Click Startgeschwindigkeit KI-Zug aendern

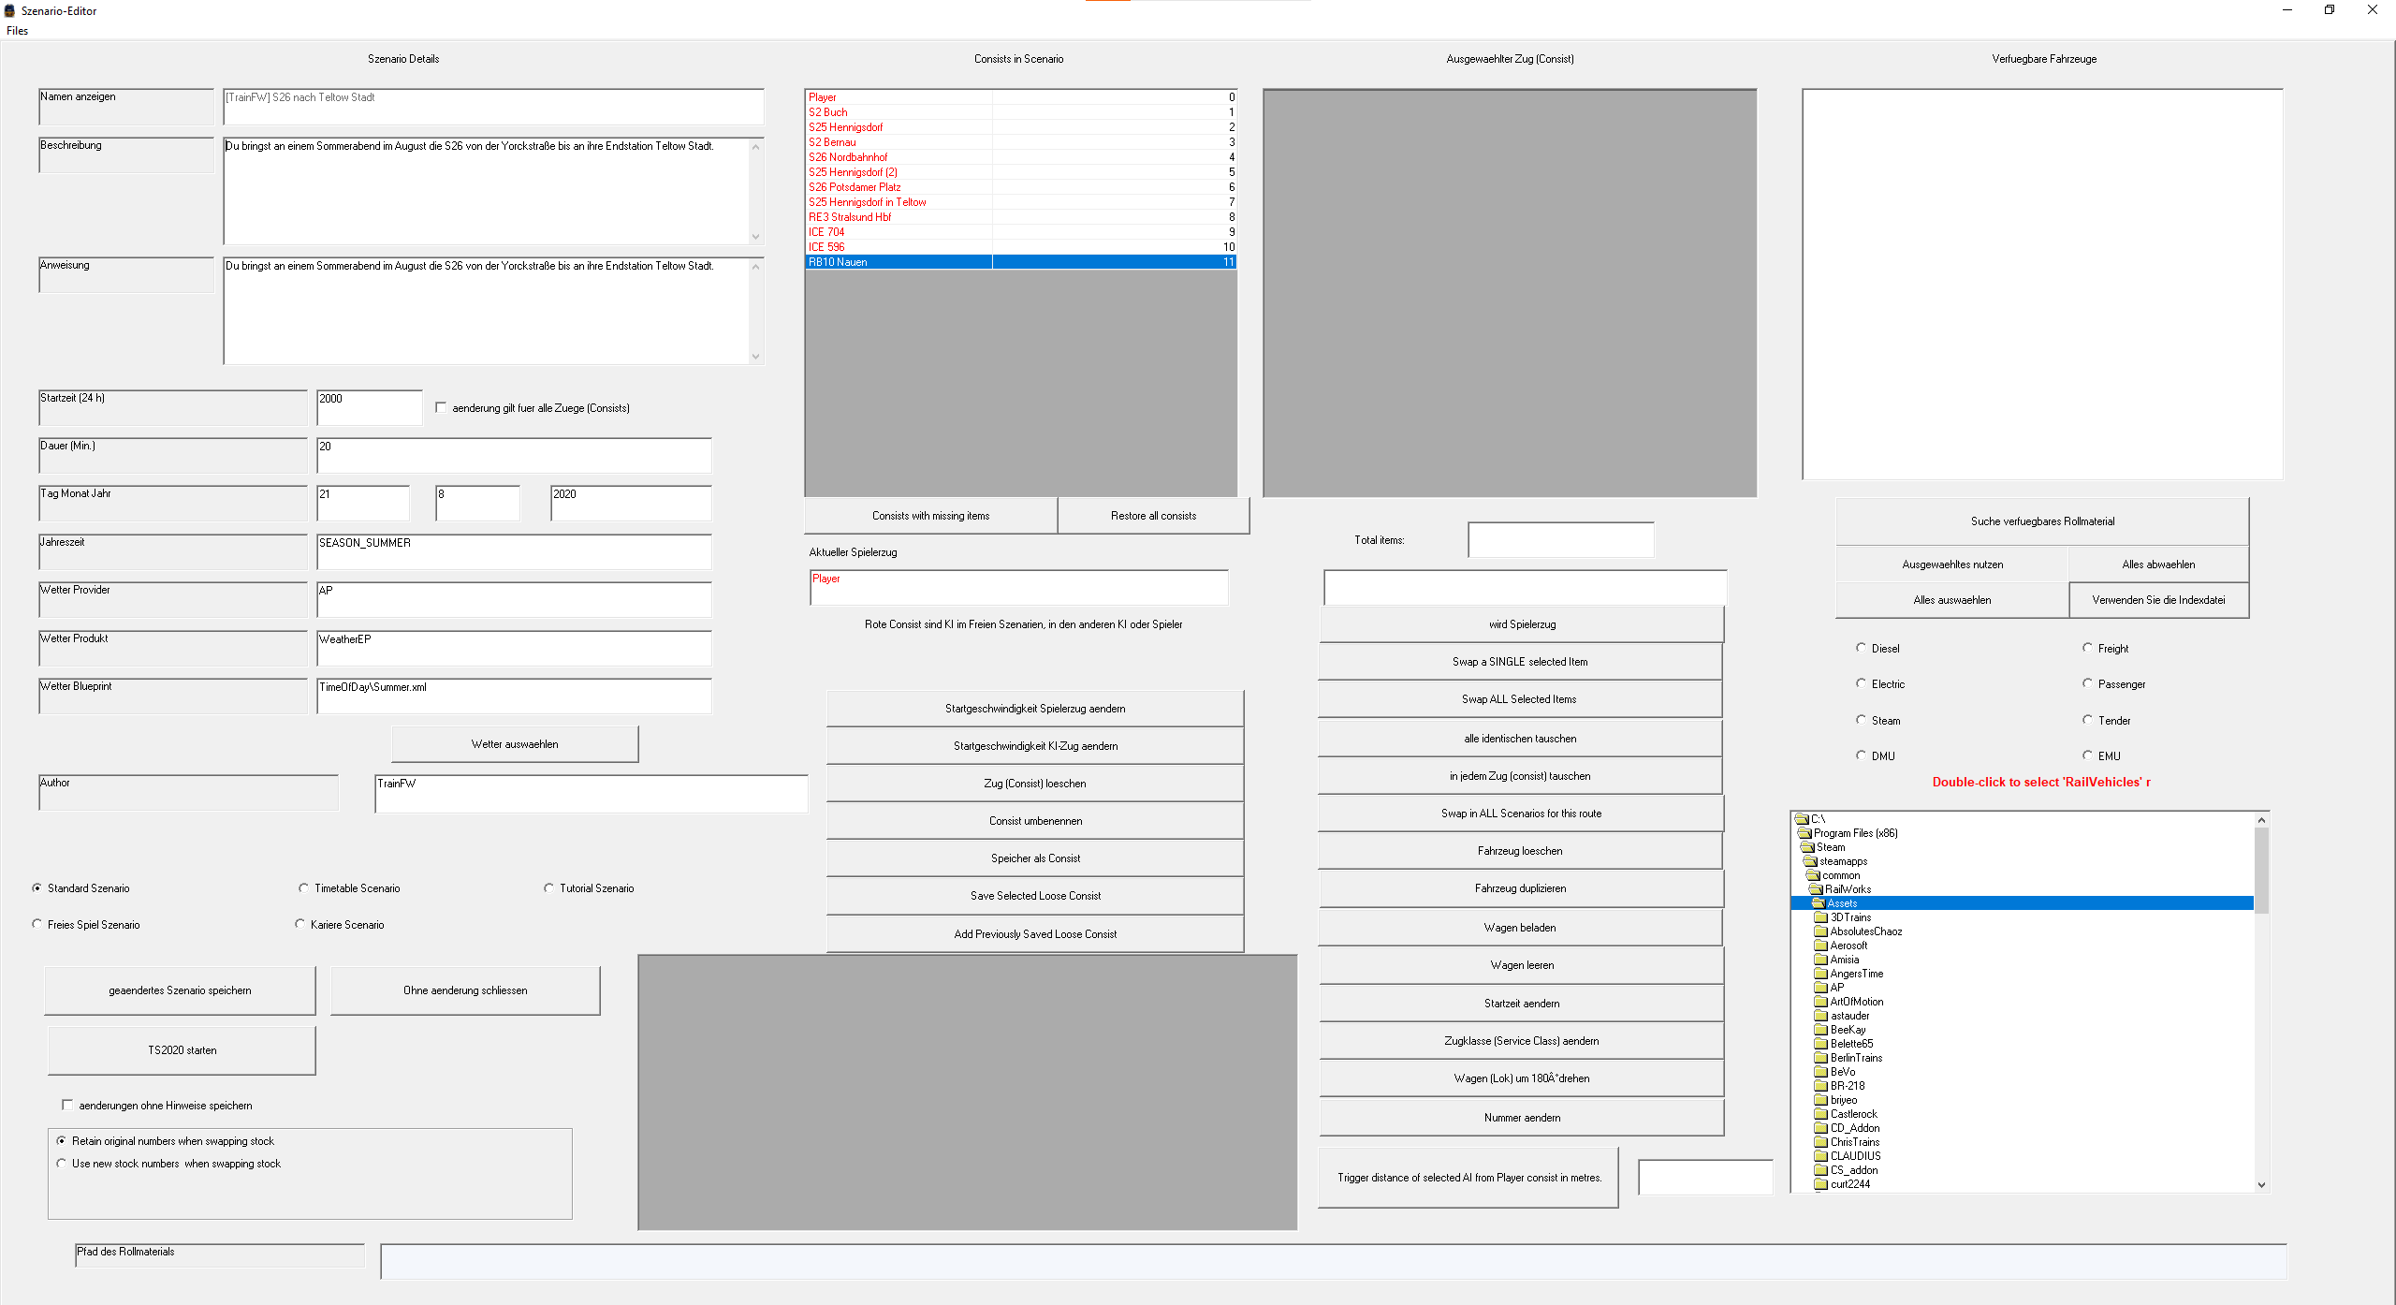point(1035,746)
